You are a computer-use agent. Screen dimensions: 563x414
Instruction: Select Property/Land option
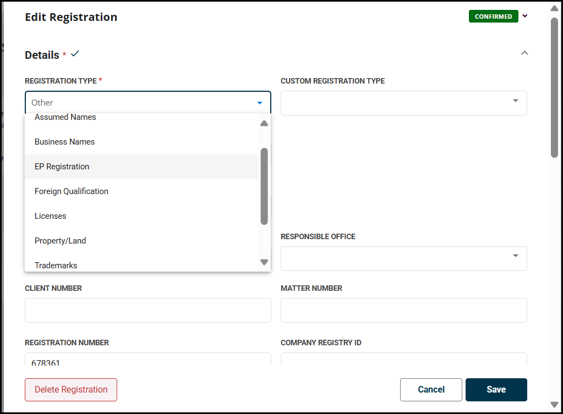141,241
